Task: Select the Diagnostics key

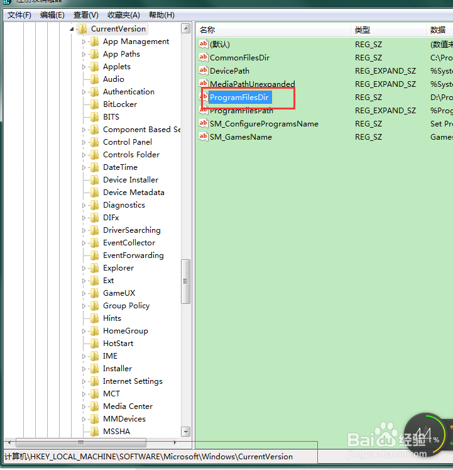Action: [x=124, y=205]
